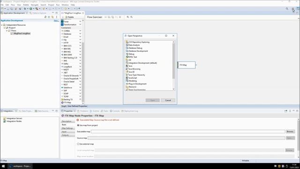This screenshot has width=300, height=169.
Task: Select Java Type Hierarchy perspective
Action: point(136,75)
